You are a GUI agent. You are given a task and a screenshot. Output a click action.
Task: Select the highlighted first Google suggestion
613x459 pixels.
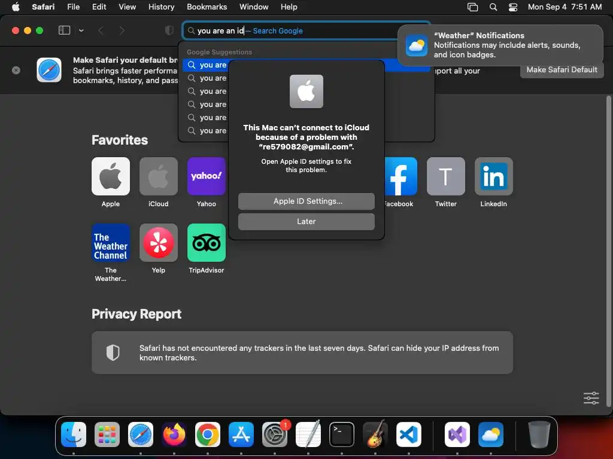click(207, 65)
